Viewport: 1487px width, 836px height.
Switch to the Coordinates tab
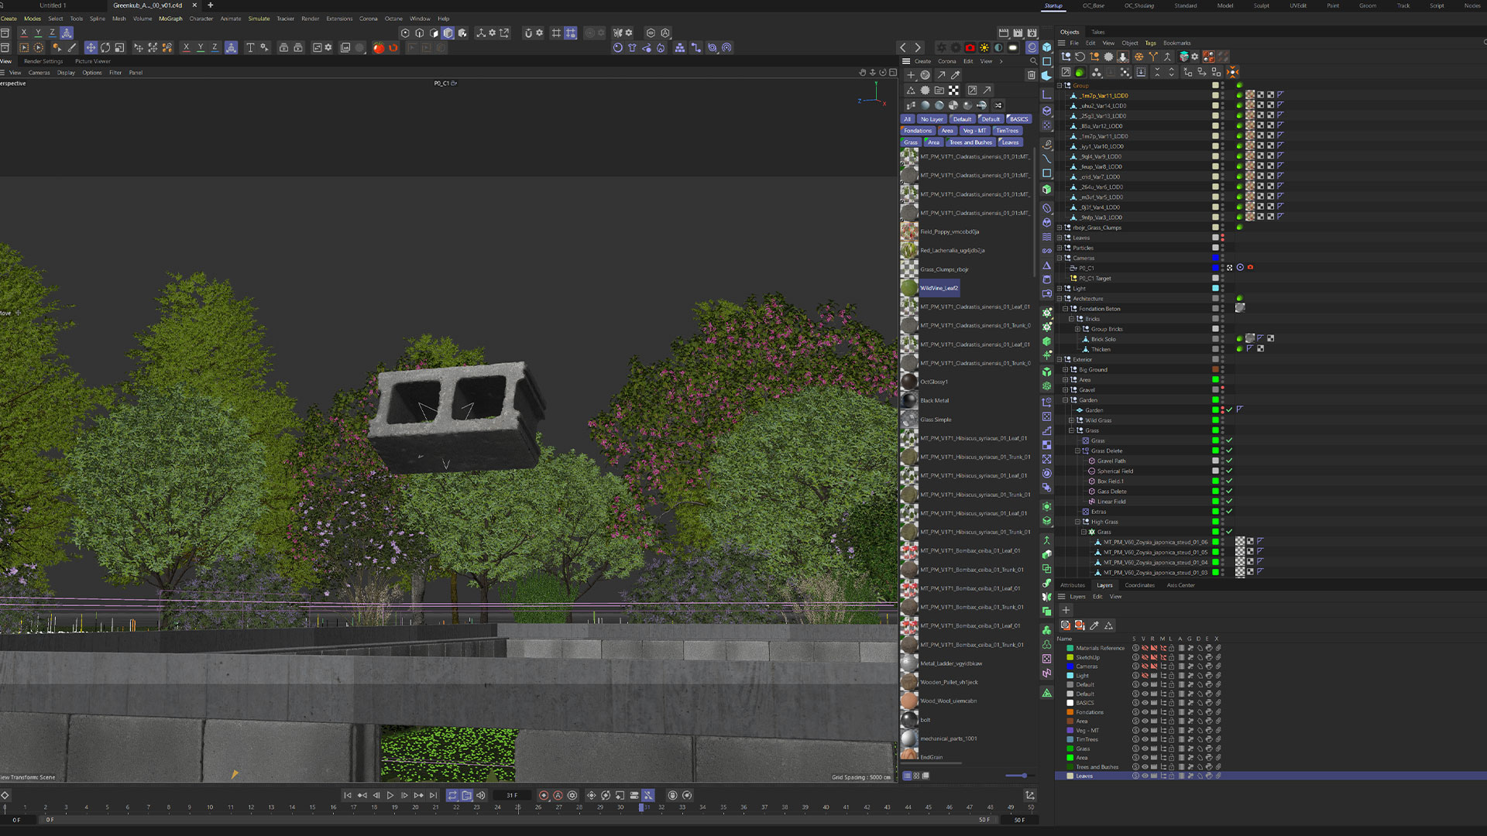coord(1139,585)
